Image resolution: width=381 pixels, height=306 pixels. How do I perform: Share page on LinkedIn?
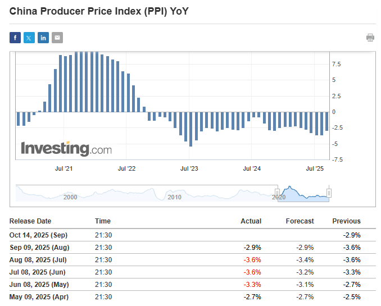[x=43, y=38]
